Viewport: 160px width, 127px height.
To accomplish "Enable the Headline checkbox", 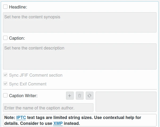I will pos(5,7).
